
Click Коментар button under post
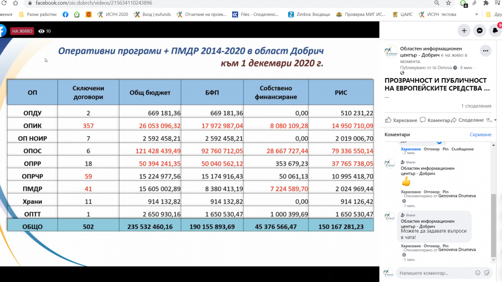tap(435, 120)
